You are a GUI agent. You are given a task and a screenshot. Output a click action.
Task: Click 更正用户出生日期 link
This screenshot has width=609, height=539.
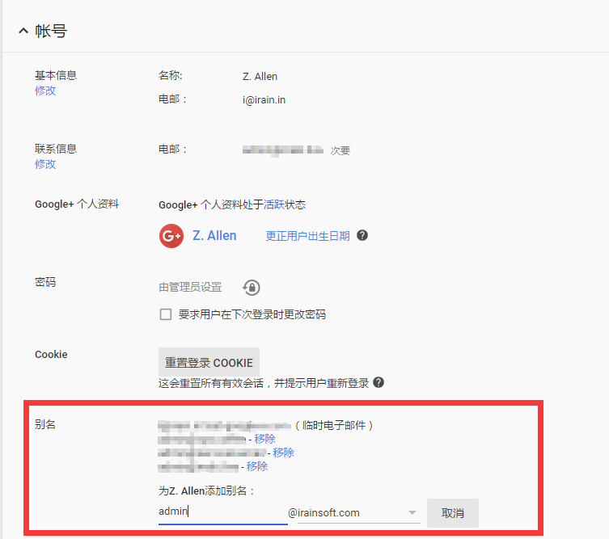click(x=307, y=236)
